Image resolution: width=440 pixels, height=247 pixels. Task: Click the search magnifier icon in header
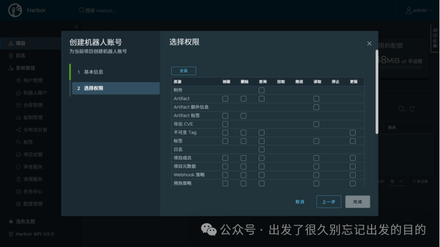82,11
